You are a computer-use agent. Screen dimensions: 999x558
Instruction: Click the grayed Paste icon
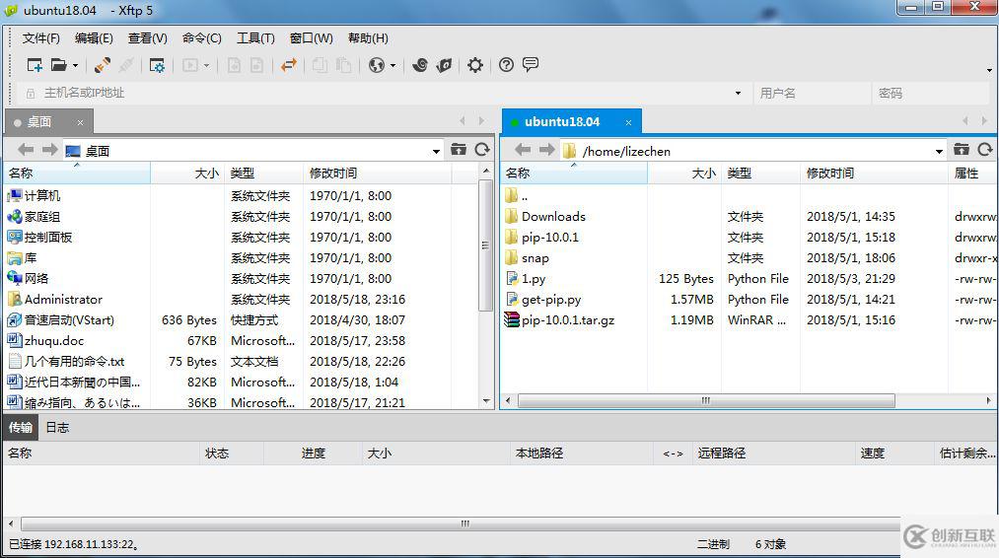tap(343, 65)
